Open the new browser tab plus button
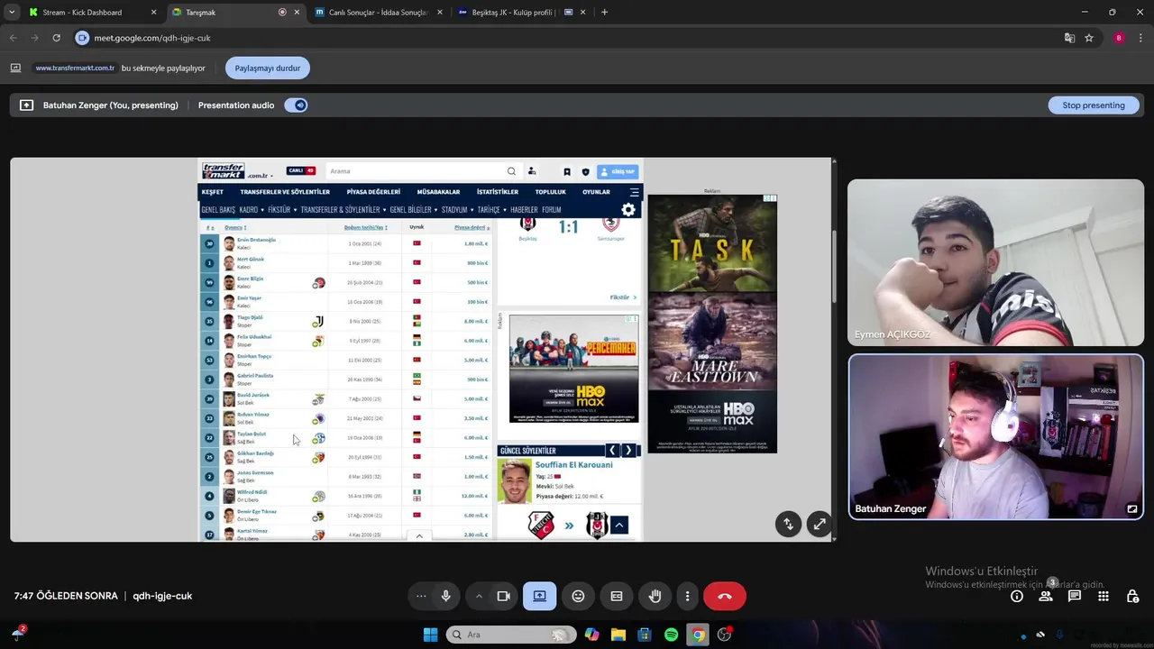Screen dimensions: 1154x649 [x=604, y=13]
